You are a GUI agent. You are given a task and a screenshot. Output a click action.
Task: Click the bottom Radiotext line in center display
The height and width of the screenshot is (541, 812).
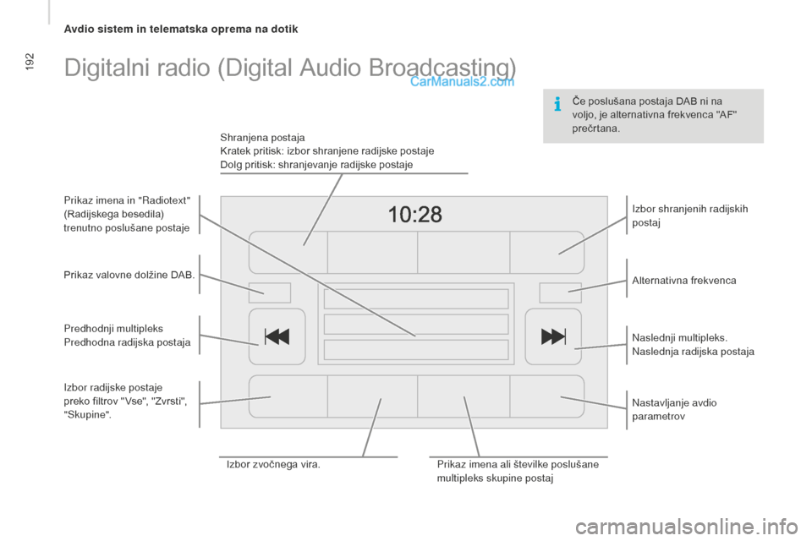click(416, 349)
